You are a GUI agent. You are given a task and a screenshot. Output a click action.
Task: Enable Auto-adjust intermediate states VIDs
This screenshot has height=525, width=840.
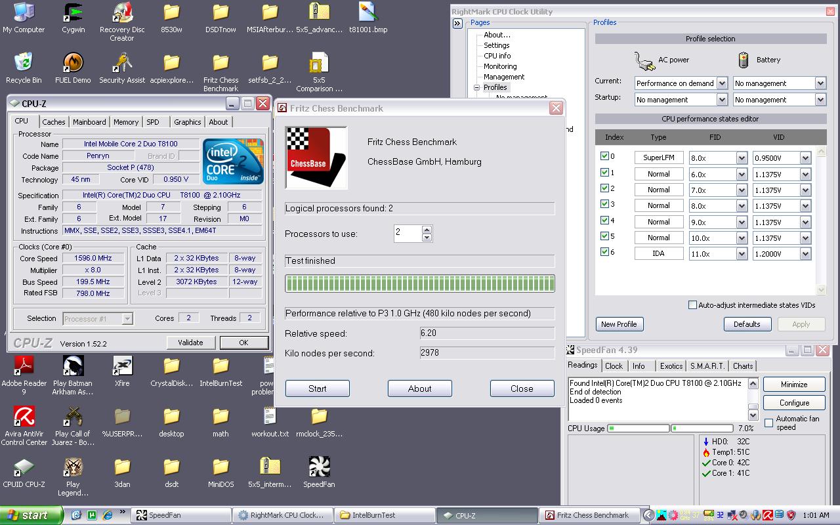pyautogui.click(x=692, y=305)
